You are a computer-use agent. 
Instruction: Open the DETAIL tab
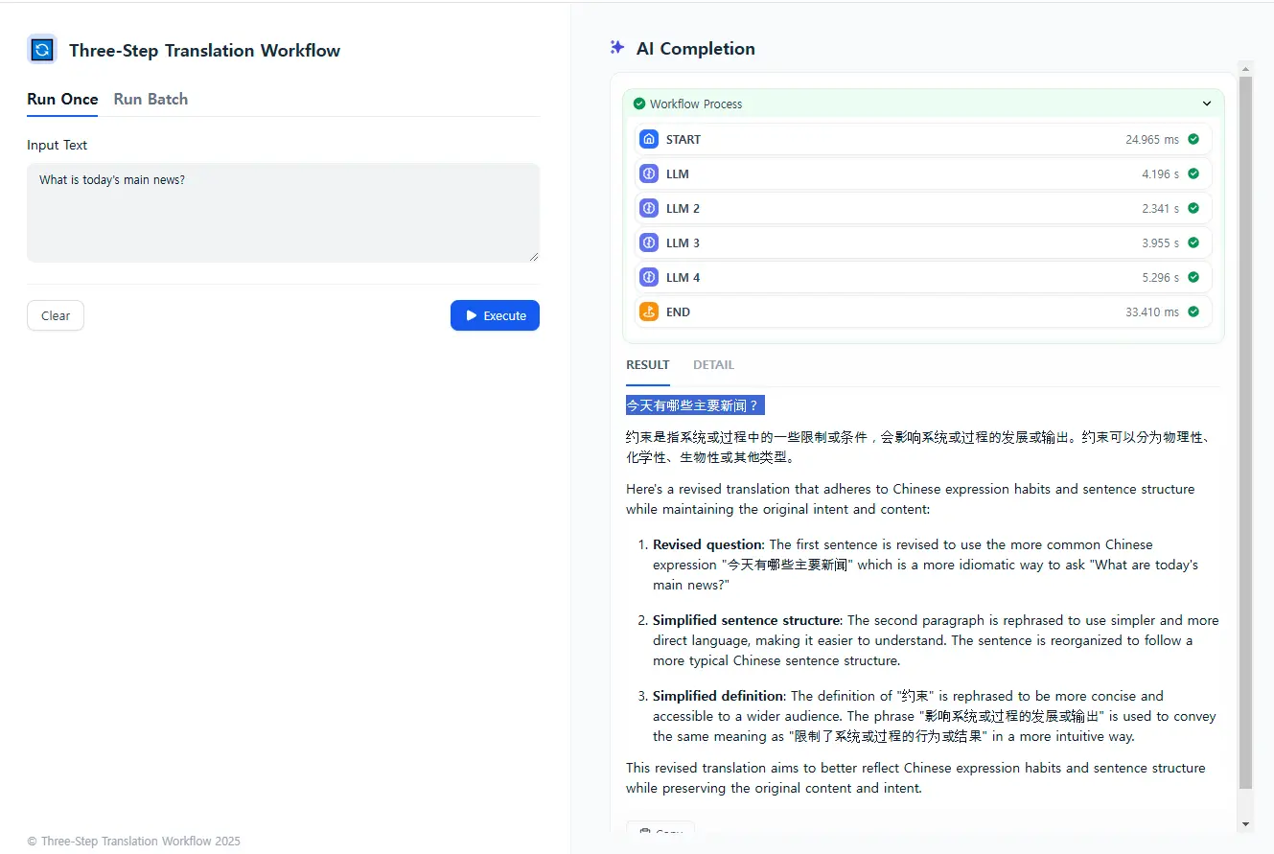713,364
